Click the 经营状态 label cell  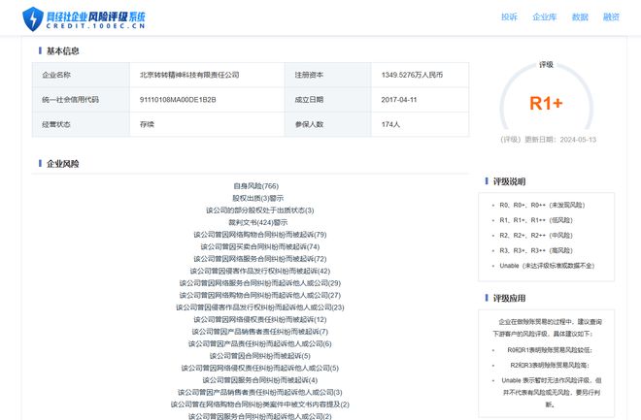[81, 124]
